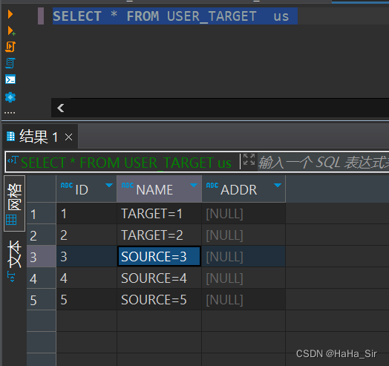Open the SQL console terminal icon
This screenshot has width=389, height=366.
[x=10, y=79]
